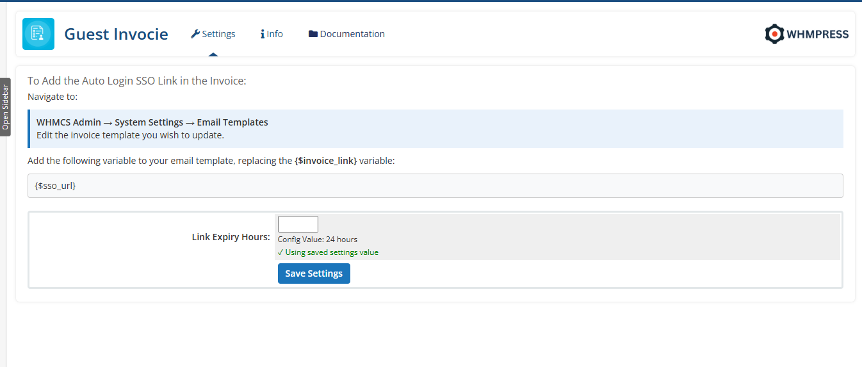Click the Guest Invoice app logo icon
Image resolution: width=862 pixels, height=367 pixels.
click(38, 34)
